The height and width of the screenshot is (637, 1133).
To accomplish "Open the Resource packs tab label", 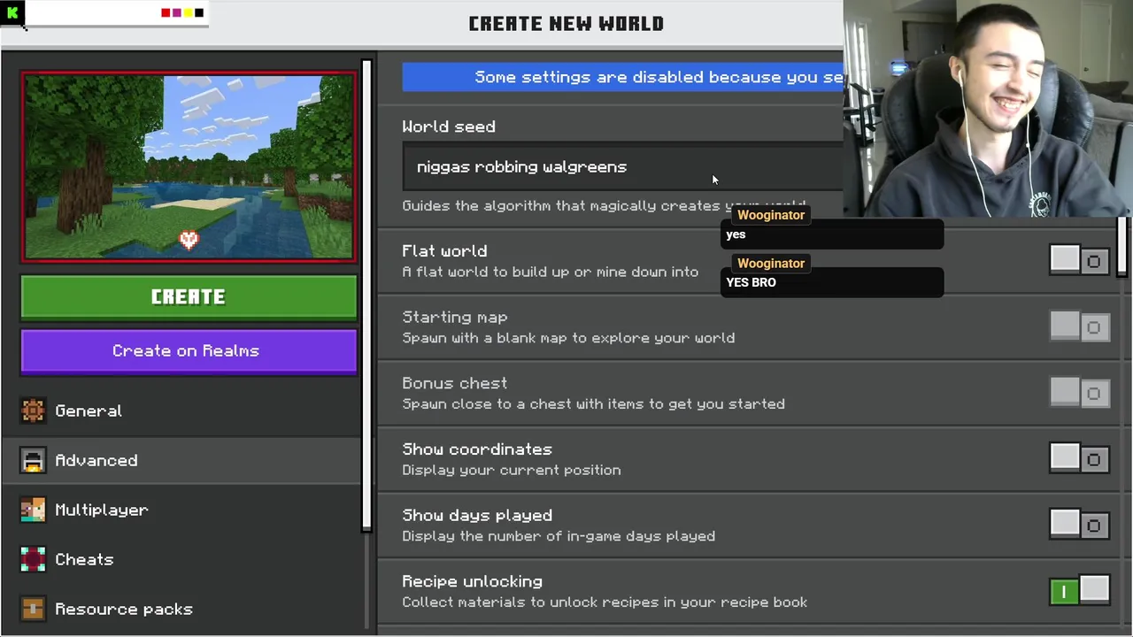I will [x=124, y=609].
